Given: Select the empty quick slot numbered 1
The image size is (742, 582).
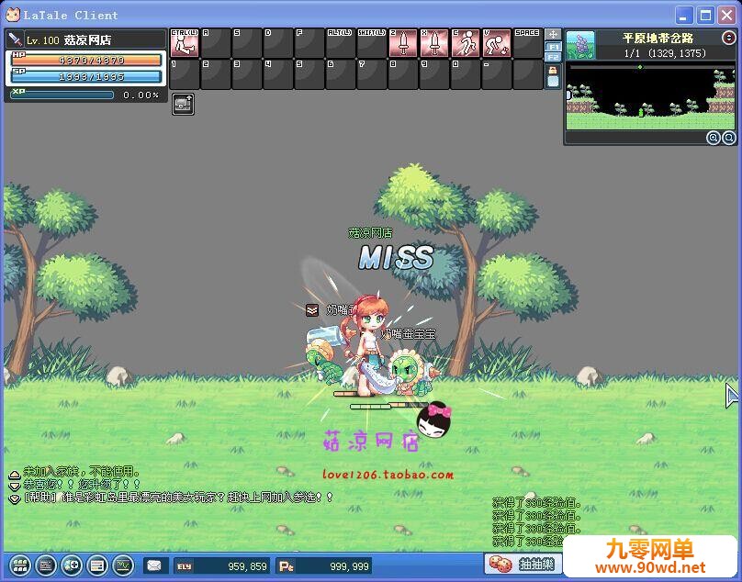Looking at the screenshot, I should (185, 74).
